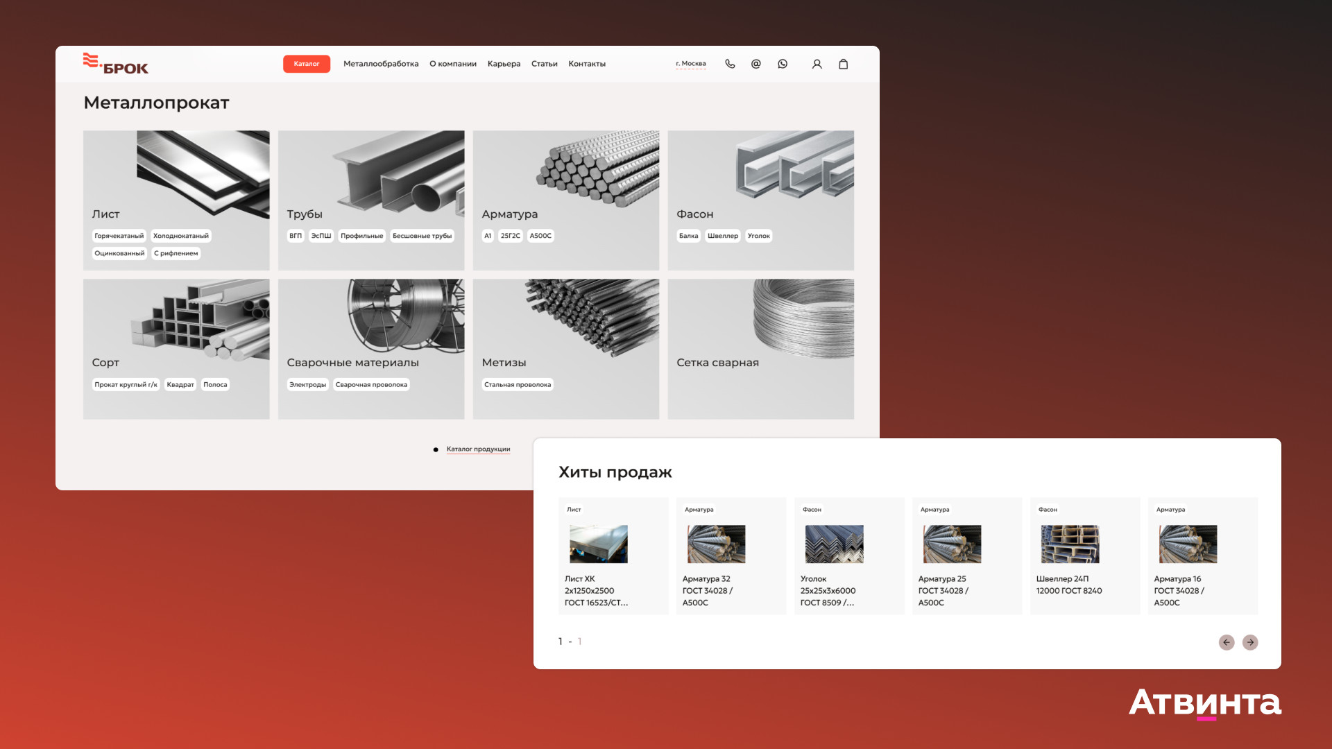Click previous arrow in Хиты продаж carousel
The width and height of the screenshot is (1332, 749).
[1227, 642]
